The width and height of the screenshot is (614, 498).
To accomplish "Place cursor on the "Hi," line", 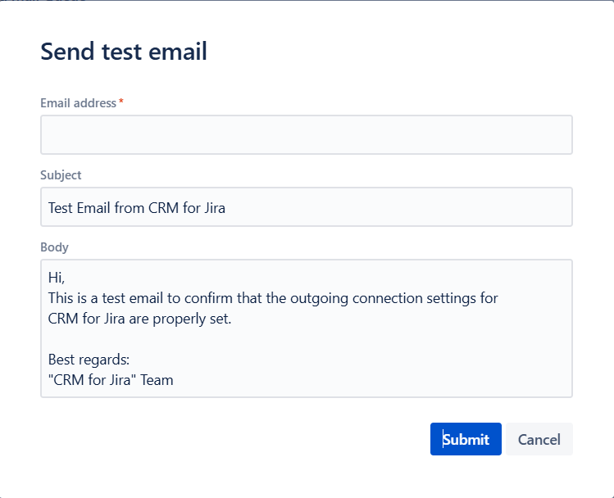I will (x=56, y=278).
